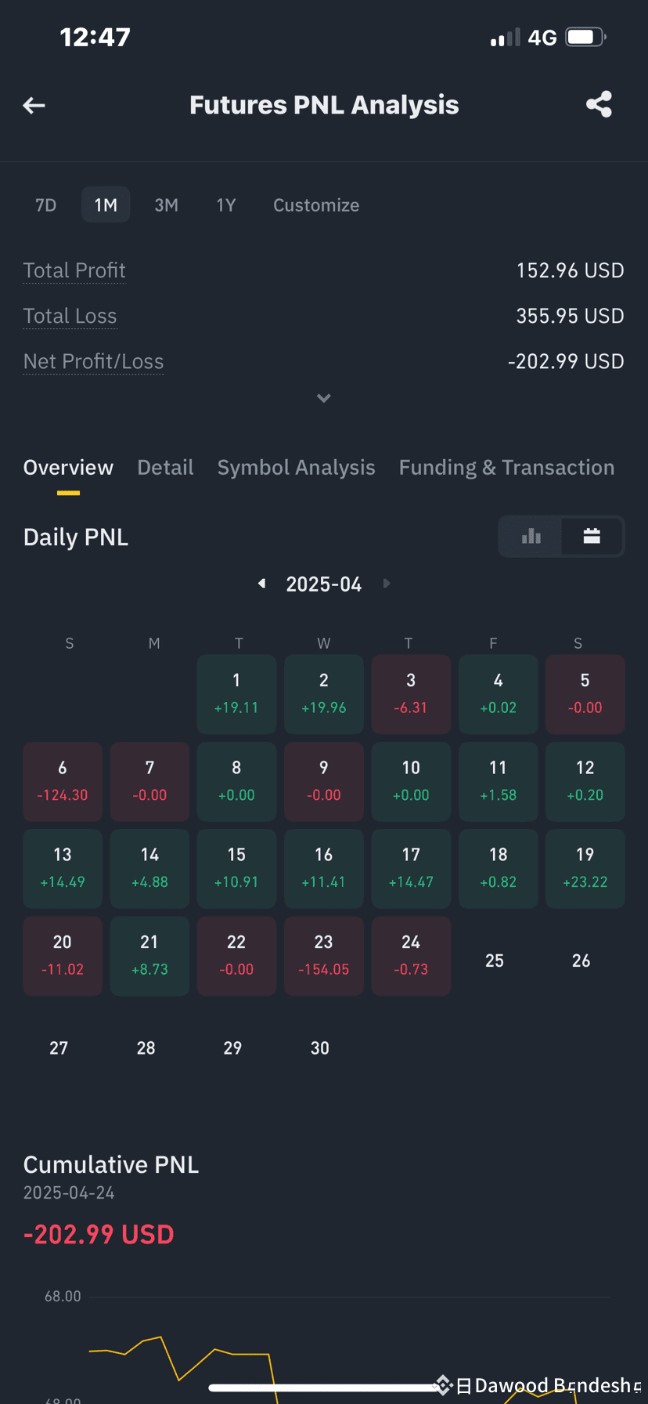Select April 23 with -154.05 loss

pos(324,956)
